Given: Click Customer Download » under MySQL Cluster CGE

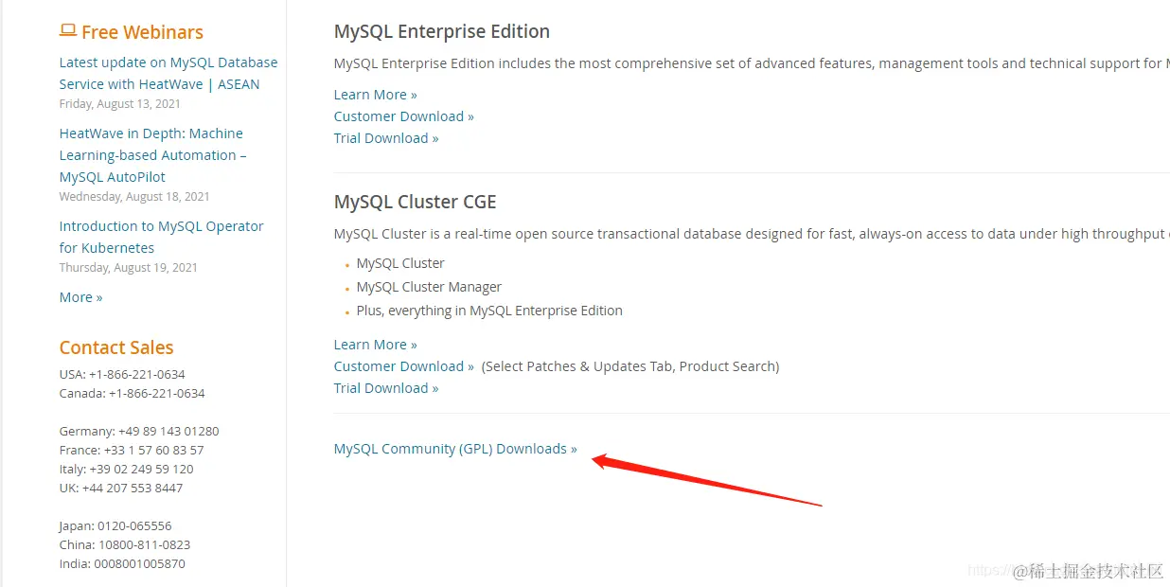Looking at the screenshot, I should click(403, 366).
